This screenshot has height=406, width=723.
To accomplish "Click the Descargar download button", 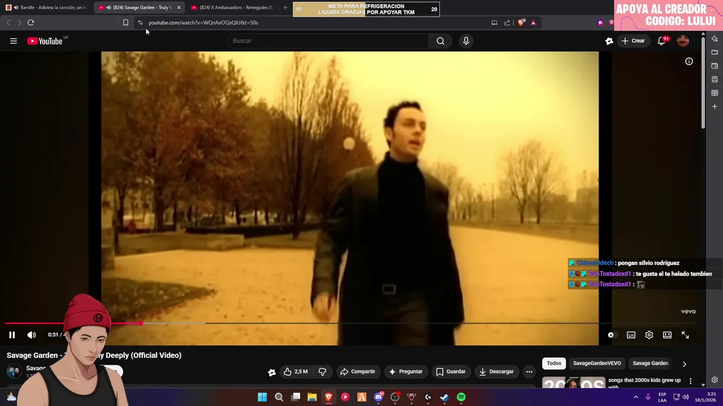I will [x=496, y=372].
